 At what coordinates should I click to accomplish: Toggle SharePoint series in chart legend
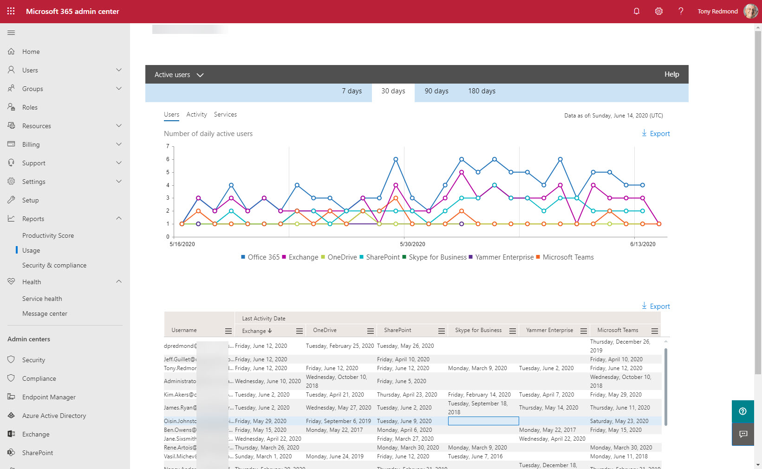click(380, 257)
